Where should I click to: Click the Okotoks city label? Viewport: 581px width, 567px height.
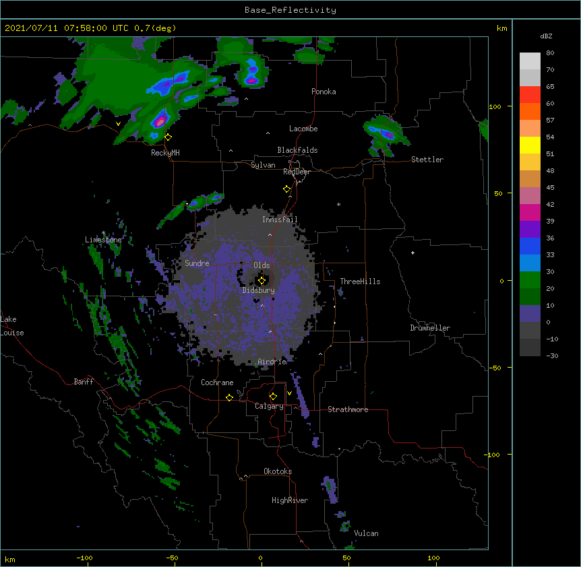click(278, 471)
